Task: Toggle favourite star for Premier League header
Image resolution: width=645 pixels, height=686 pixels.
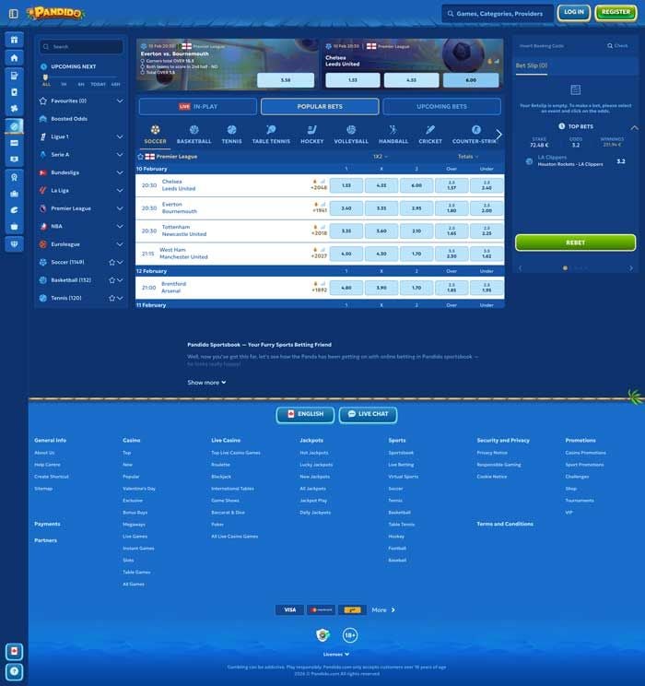Action: click(141, 157)
